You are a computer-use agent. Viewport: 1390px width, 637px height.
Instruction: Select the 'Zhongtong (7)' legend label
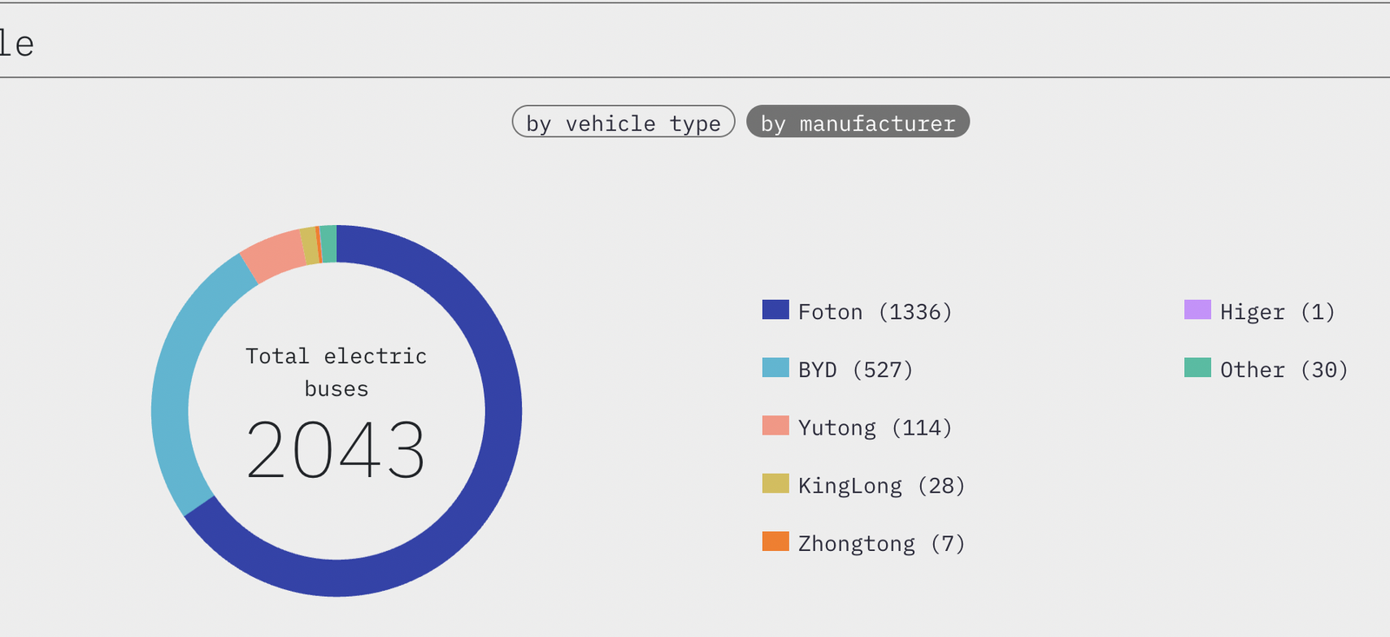click(882, 544)
